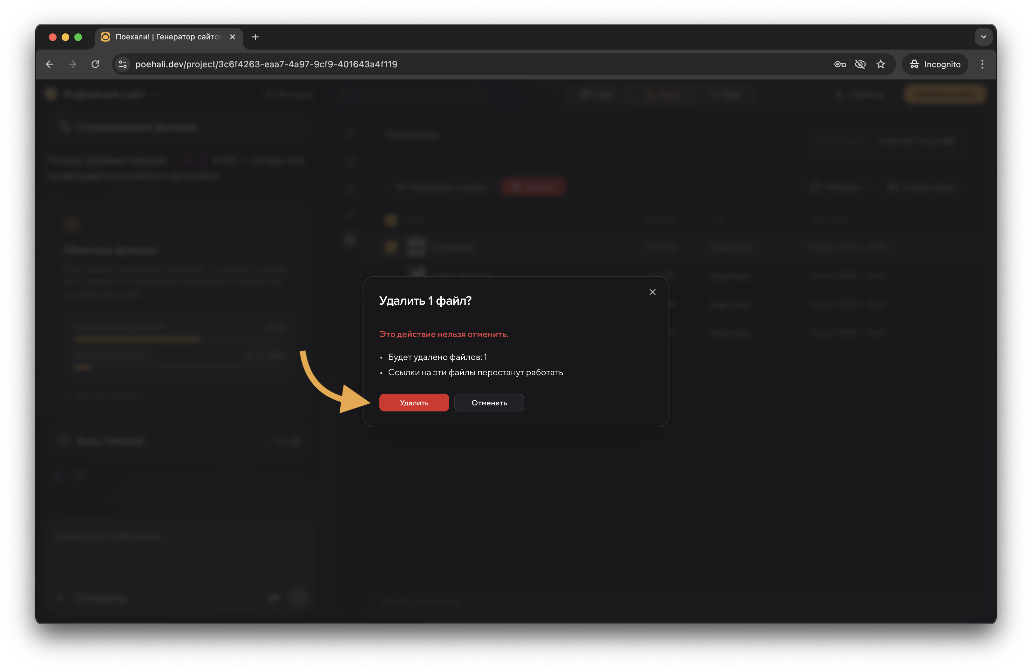Click the crossed-out eye tracking protection icon
Viewport: 1032px width, 671px height.
pos(860,64)
